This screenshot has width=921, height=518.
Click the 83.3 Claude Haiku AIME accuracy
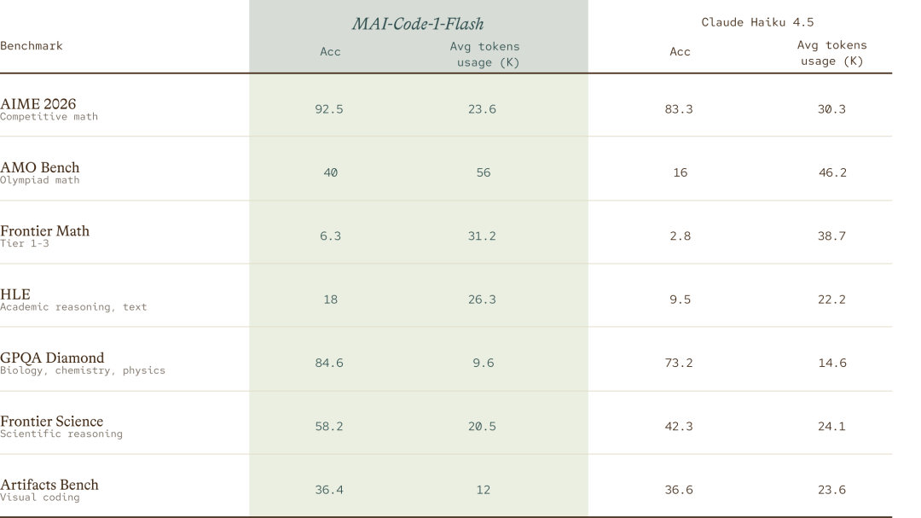coord(679,109)
